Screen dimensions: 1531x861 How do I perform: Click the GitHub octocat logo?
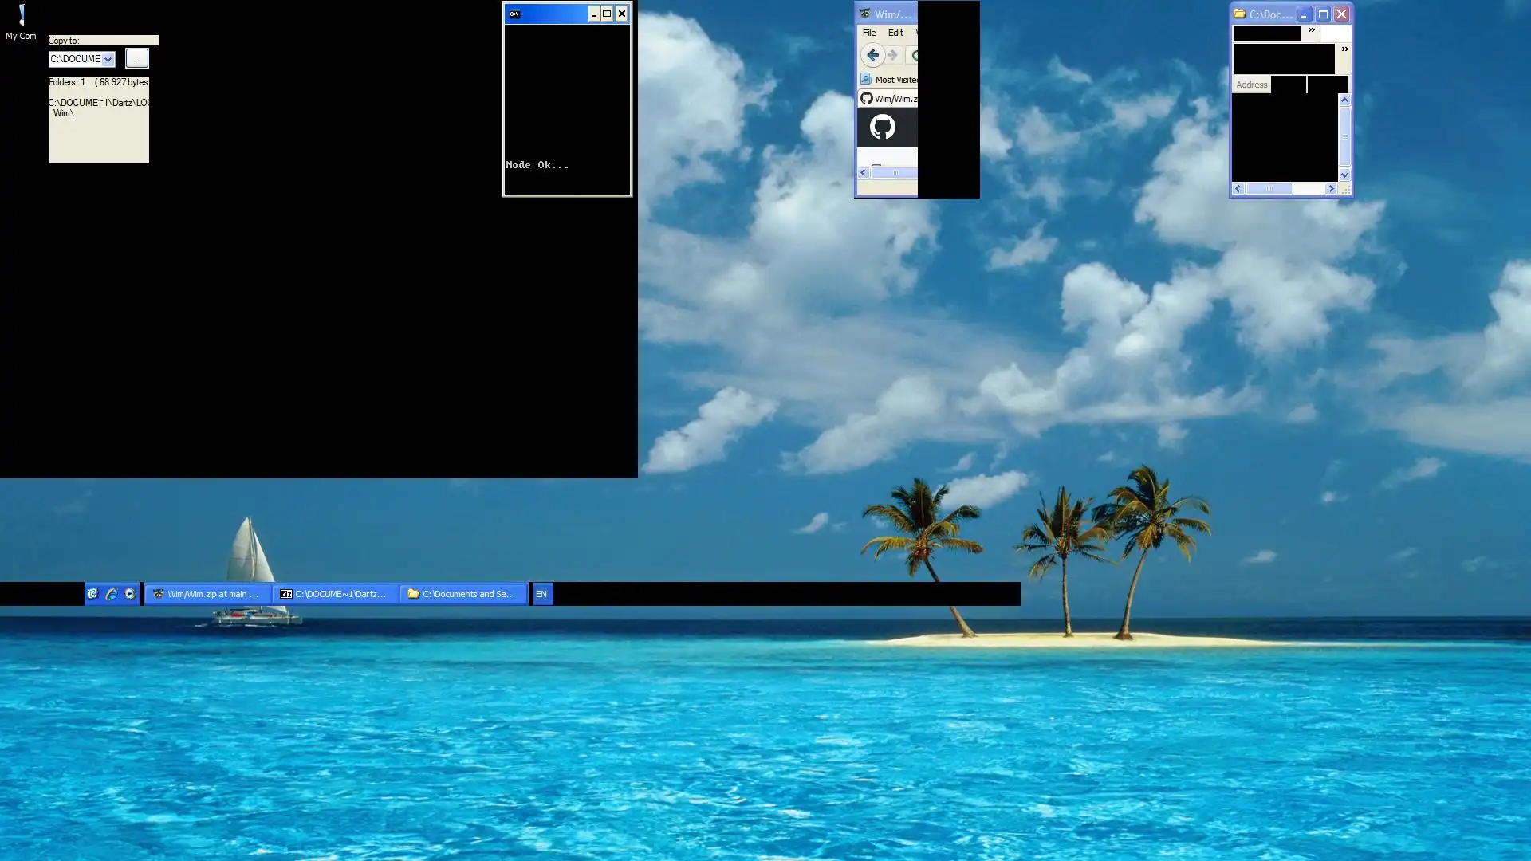[882, 127]
